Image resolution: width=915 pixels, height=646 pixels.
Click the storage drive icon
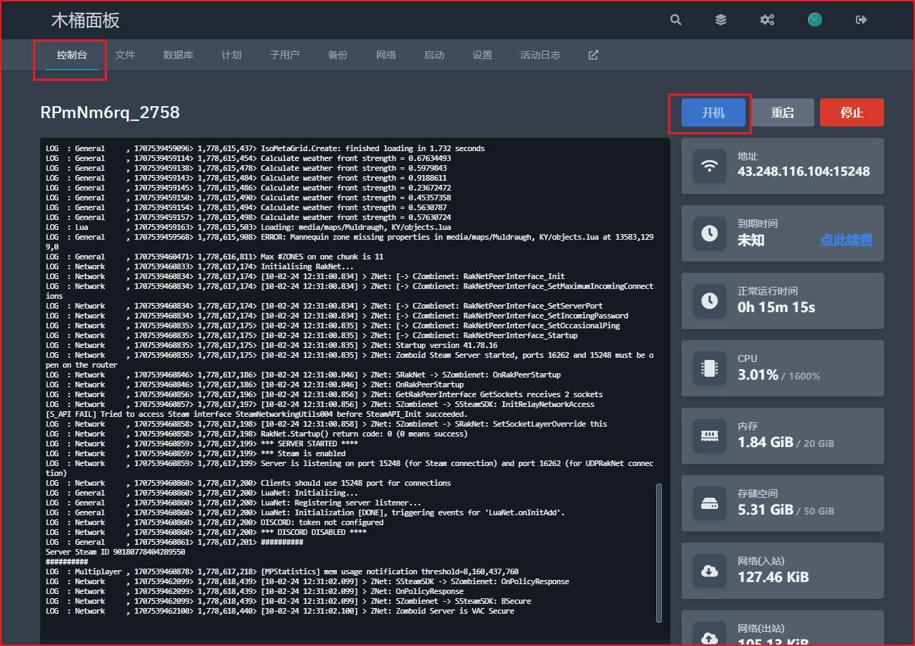point(710,503)
